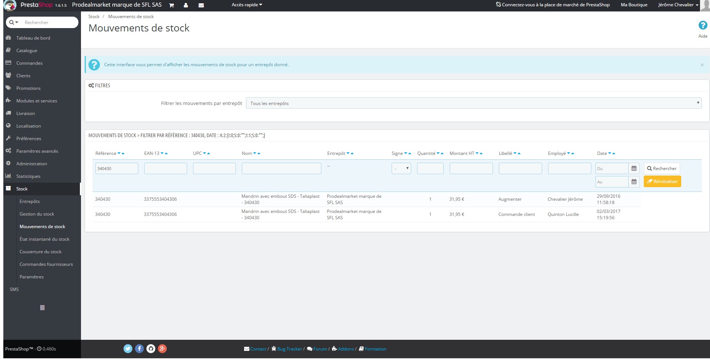Open Jérôme Chevalier account dropdown

click(678, 5)
